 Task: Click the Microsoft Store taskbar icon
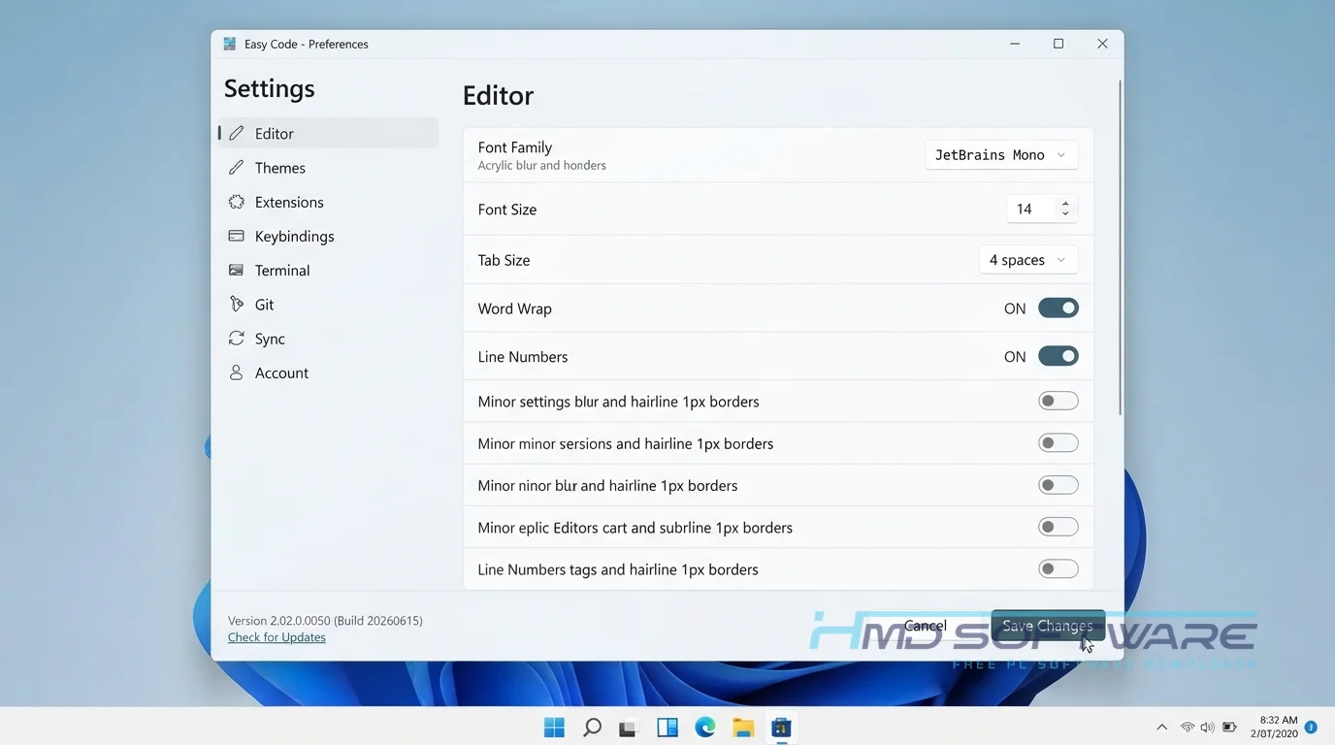point(781,728)
